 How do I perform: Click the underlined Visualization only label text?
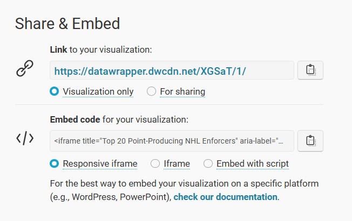98,92
